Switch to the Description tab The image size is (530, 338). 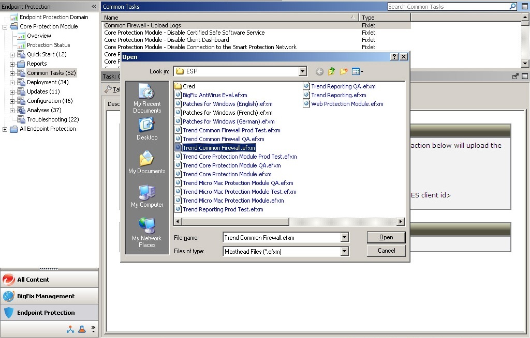tap(113, 104)
